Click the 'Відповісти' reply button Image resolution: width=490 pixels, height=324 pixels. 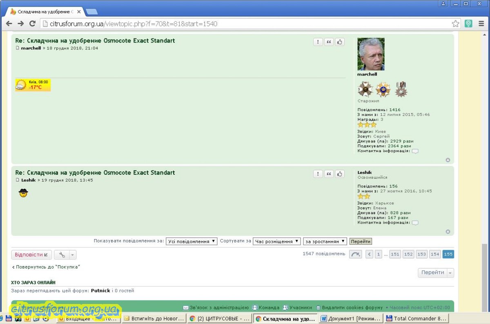coord(31,255)
